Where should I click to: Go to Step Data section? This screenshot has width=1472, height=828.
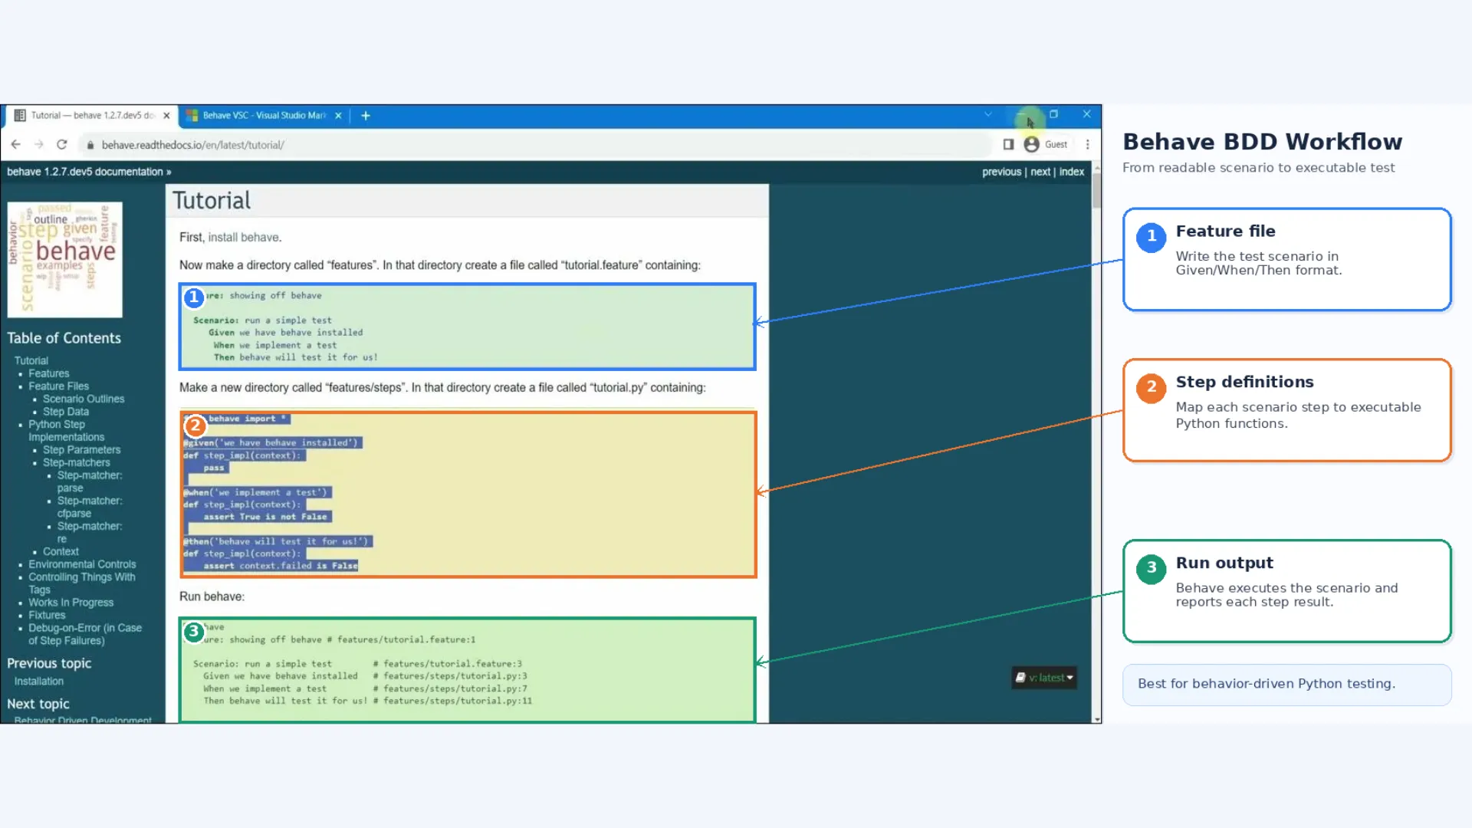click(x=65, y=412)
